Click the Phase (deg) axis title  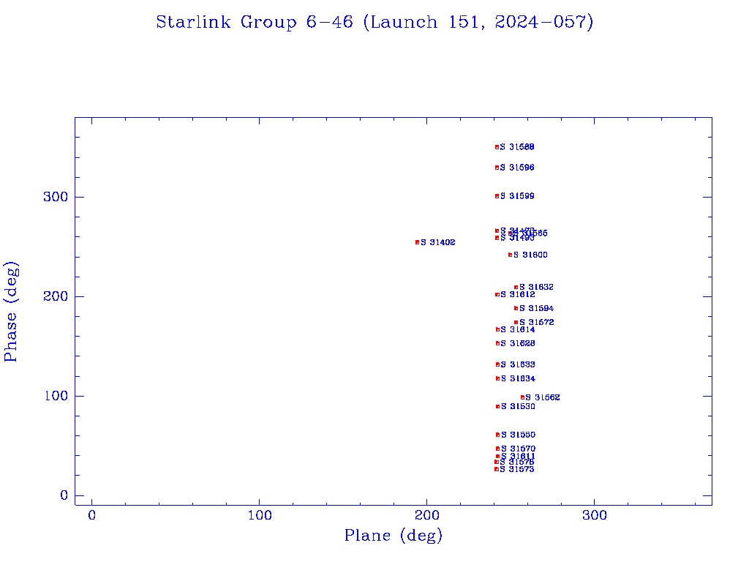click(x=11, y=312)
